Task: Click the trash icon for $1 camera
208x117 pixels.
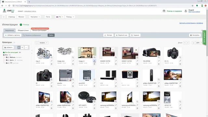Action: (51, 86)
